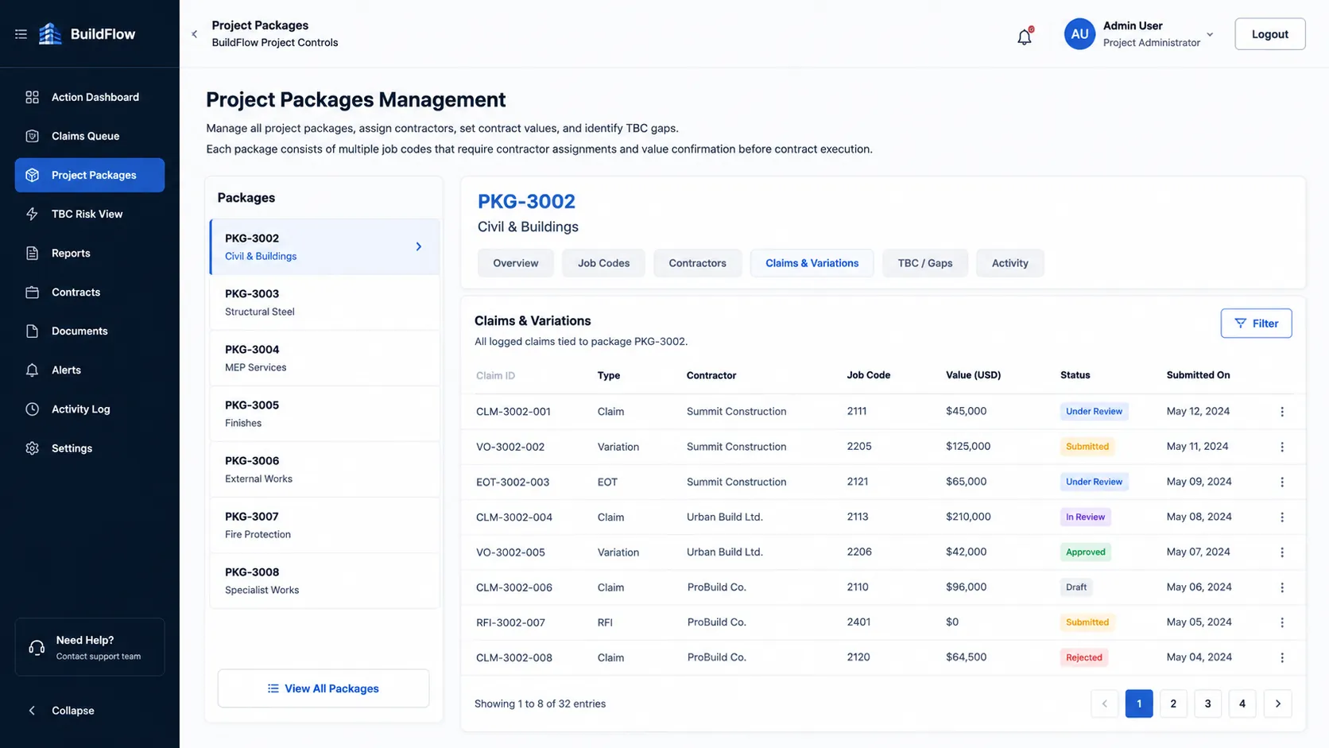Screen dimensions: 1329x748
Task: Click the Project Packages cube icon
Action: (x=32, y=175)
